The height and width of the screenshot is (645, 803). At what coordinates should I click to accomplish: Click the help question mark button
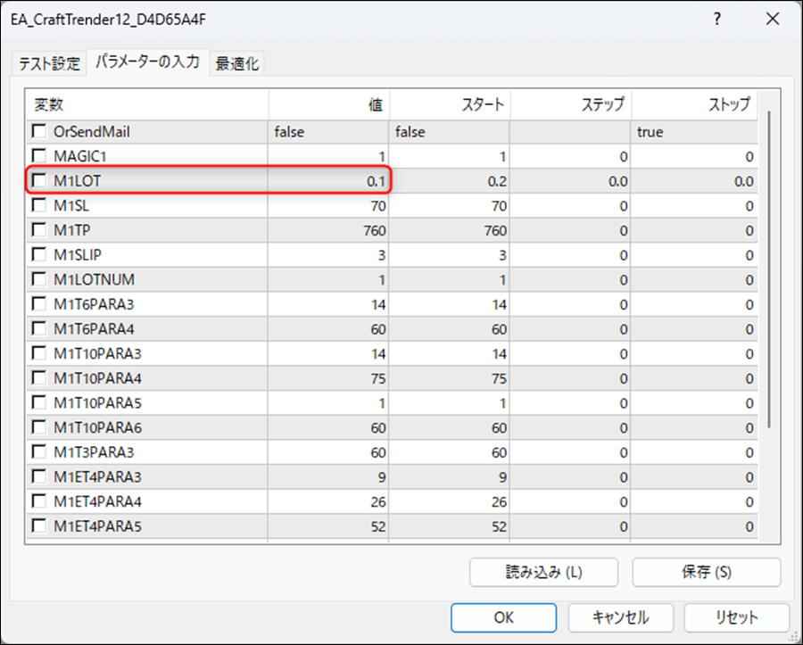click(716, 20)
